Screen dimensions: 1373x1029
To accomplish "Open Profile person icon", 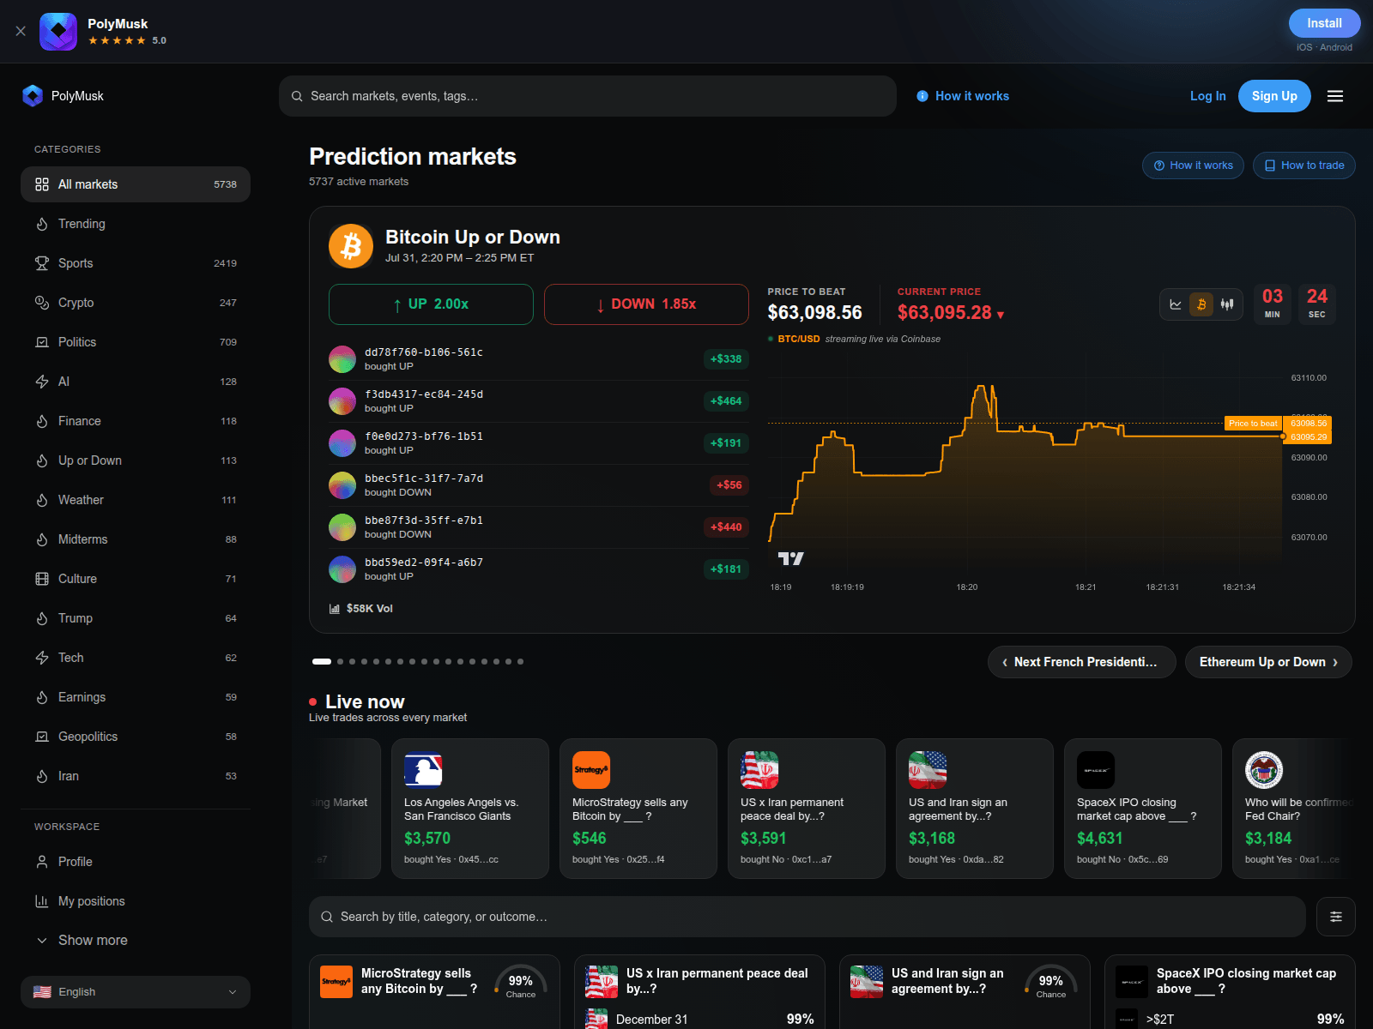I will pos(42,862).
